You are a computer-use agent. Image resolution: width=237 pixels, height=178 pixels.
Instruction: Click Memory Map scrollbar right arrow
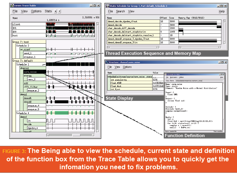click(220, 47)
